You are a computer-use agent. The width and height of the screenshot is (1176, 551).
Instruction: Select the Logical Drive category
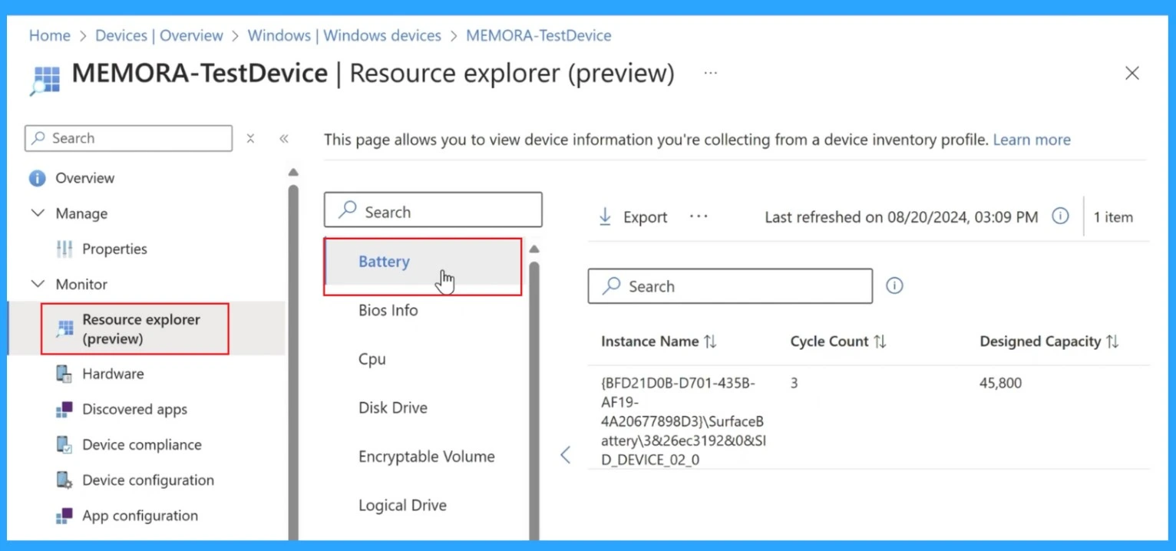[402, 505]
